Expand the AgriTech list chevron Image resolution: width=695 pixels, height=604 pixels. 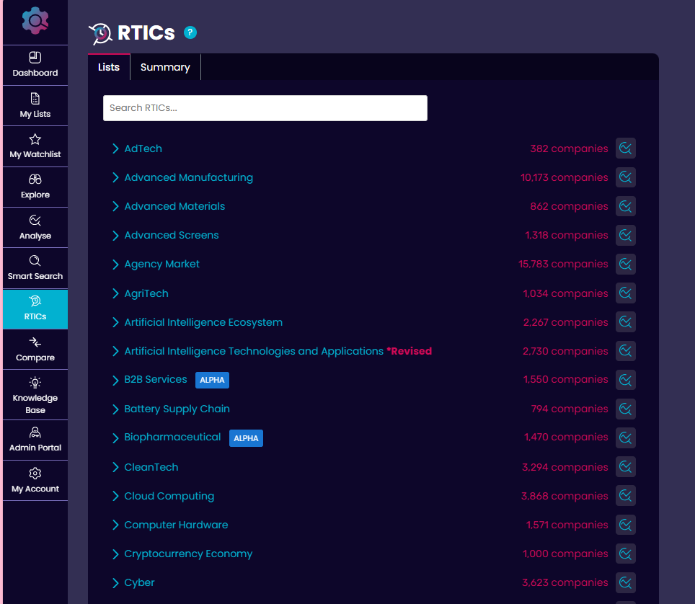115,293
